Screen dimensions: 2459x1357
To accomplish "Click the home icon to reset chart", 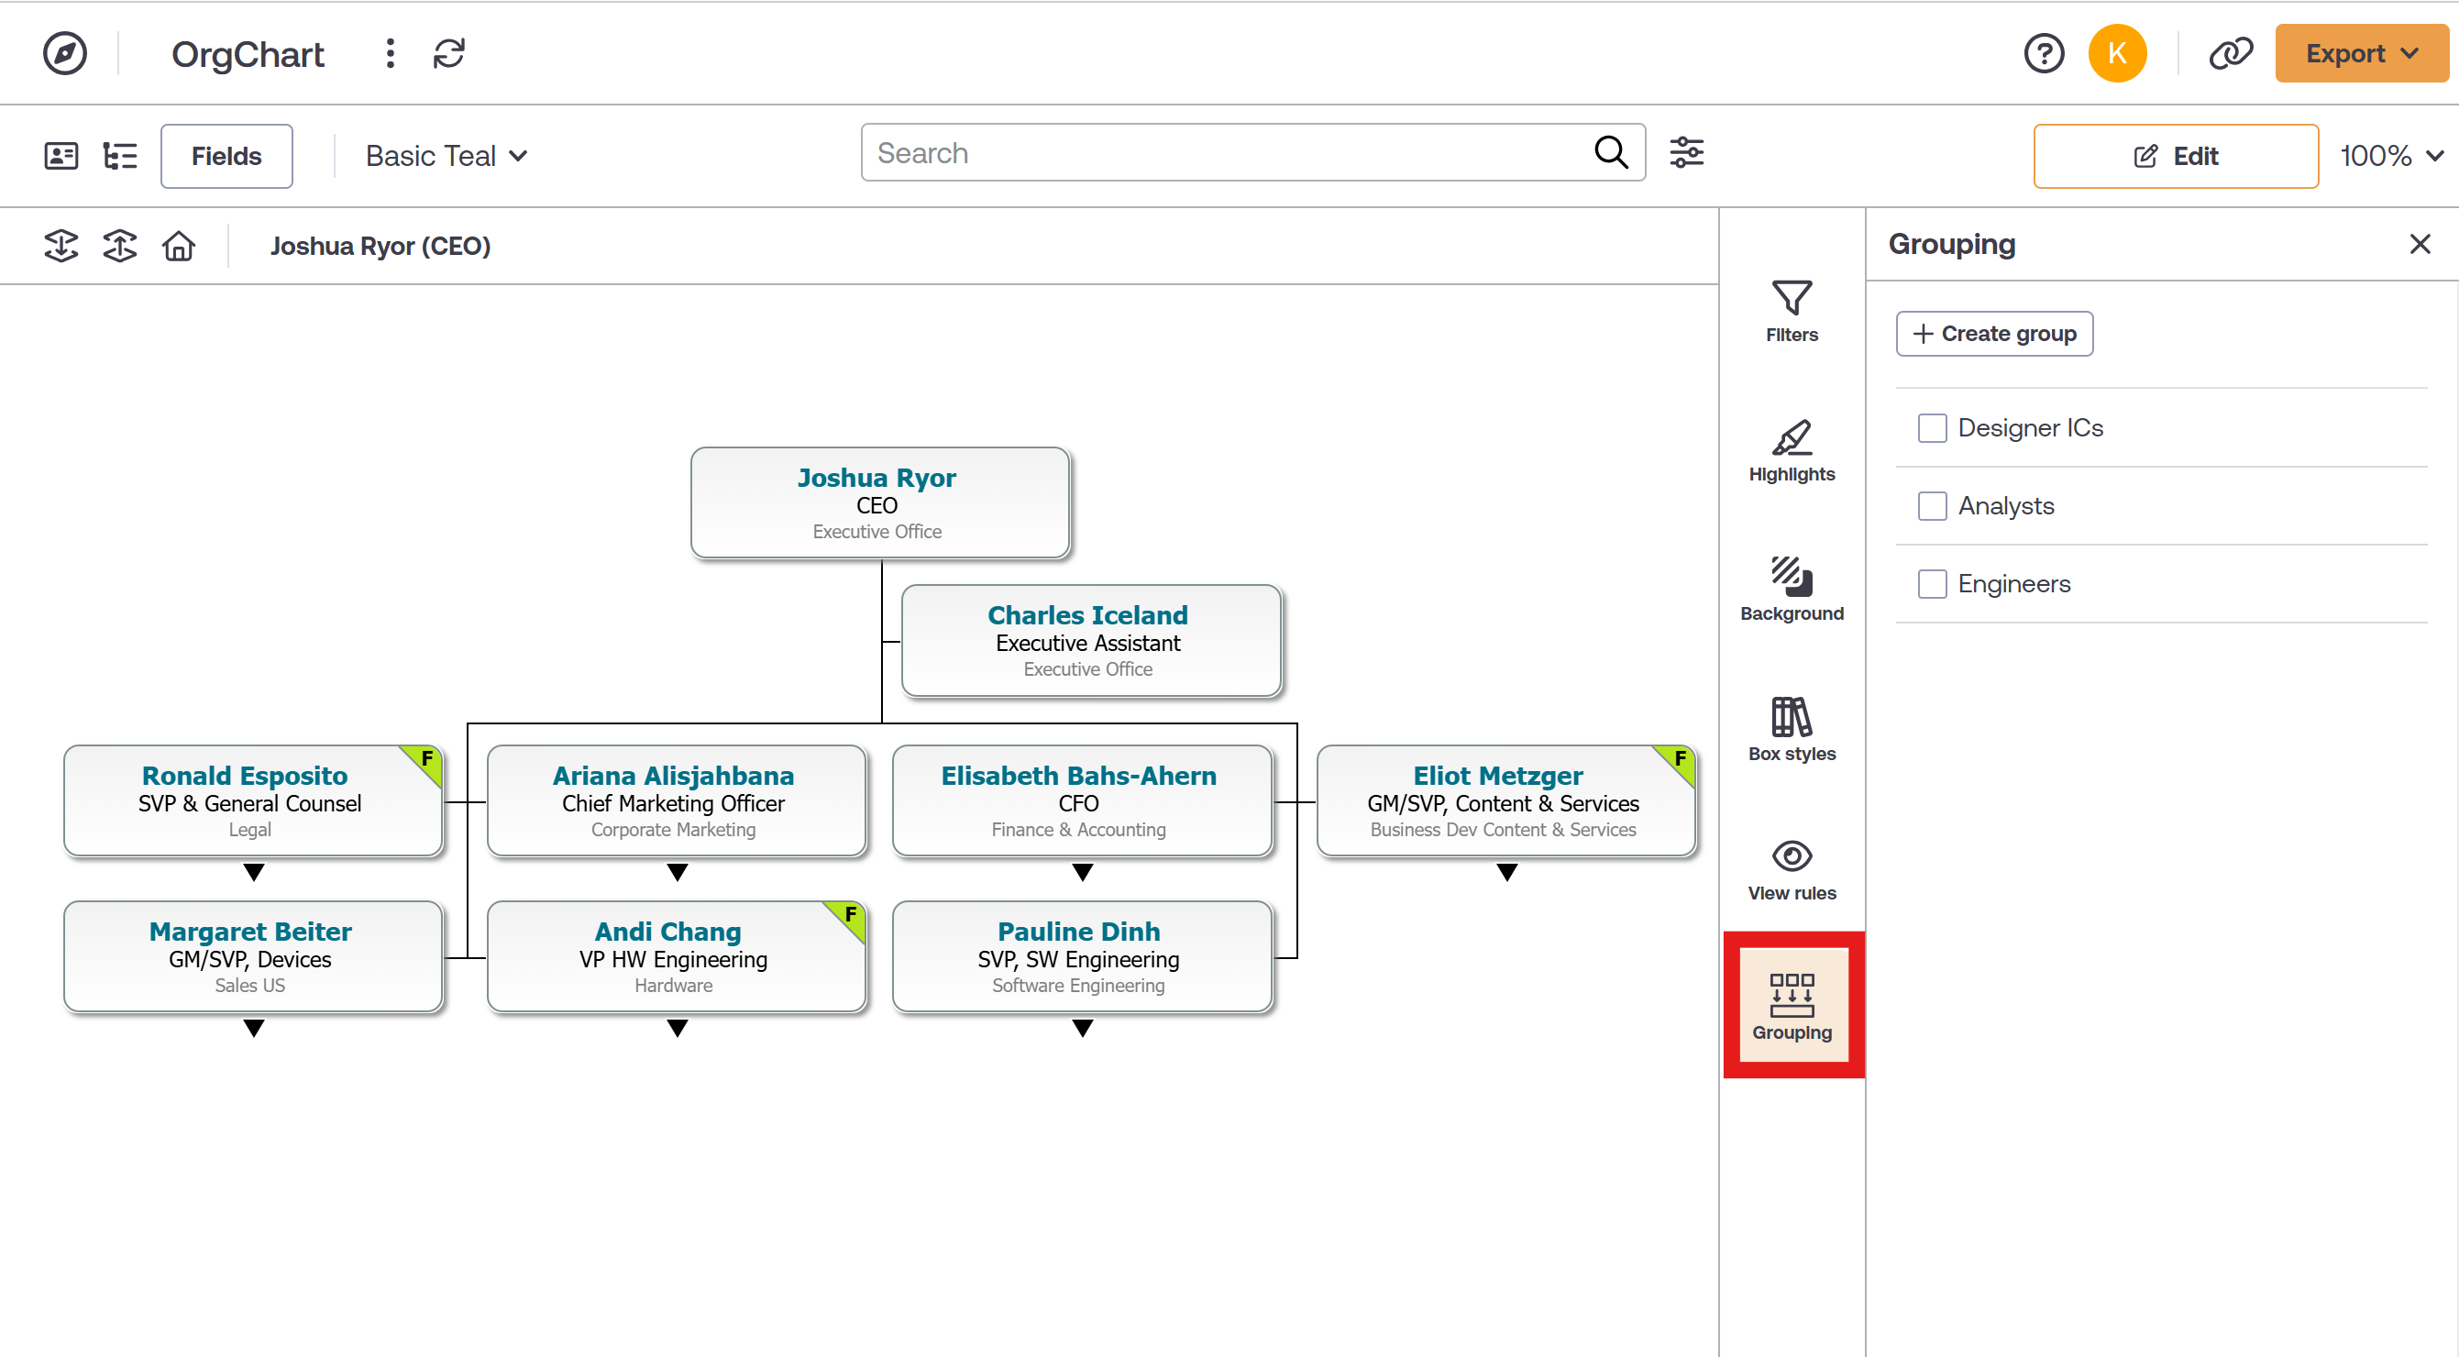I will 179,245.
